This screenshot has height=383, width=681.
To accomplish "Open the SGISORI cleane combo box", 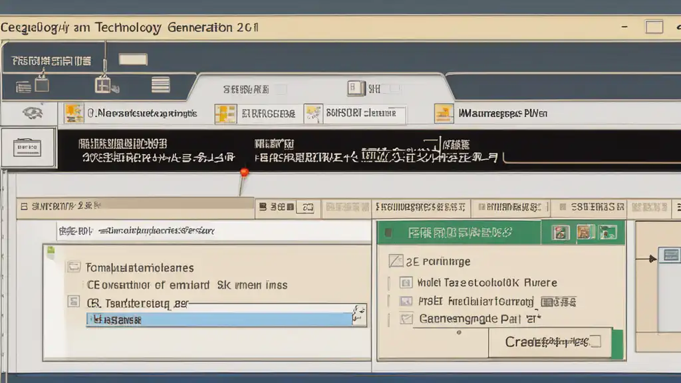I will tap(364, 114).
